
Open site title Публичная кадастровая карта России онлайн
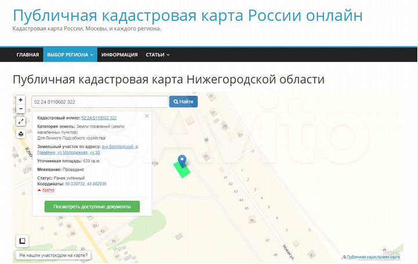click(188, 15)
